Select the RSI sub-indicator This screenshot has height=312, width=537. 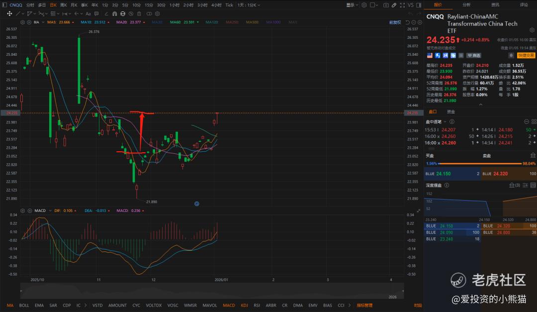(x=257, y=305)
